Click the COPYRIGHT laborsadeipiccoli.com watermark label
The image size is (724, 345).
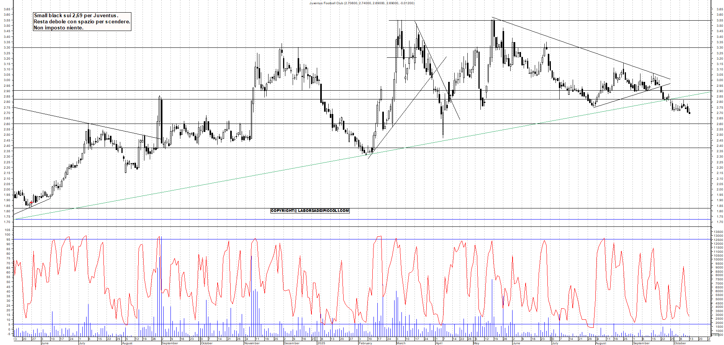click(310, 211)
